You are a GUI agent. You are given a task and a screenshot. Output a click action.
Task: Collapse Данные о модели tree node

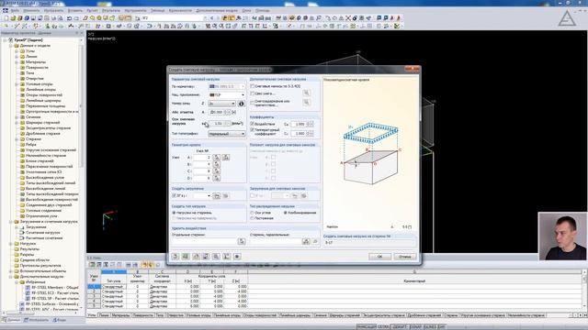(11, 45)
